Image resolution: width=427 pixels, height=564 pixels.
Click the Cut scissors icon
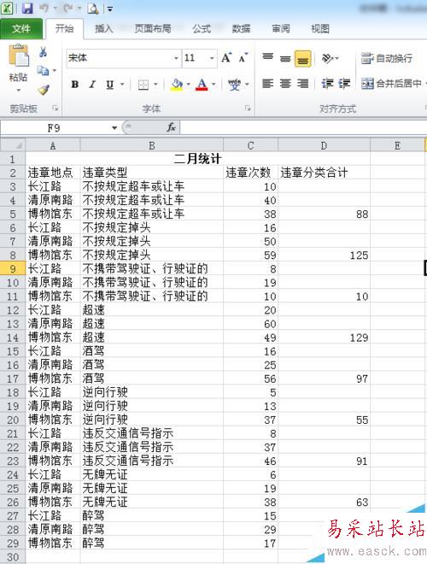pyautogui.click(x=44, y=52)
